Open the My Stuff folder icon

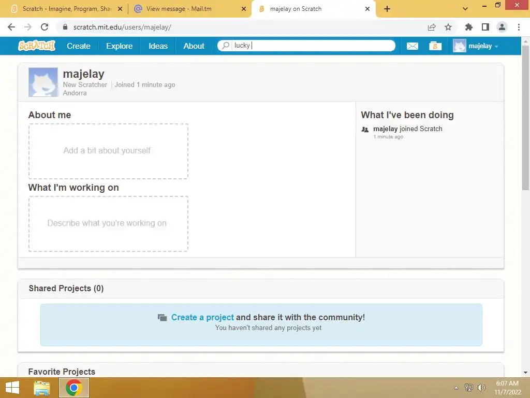coord(435,46)
